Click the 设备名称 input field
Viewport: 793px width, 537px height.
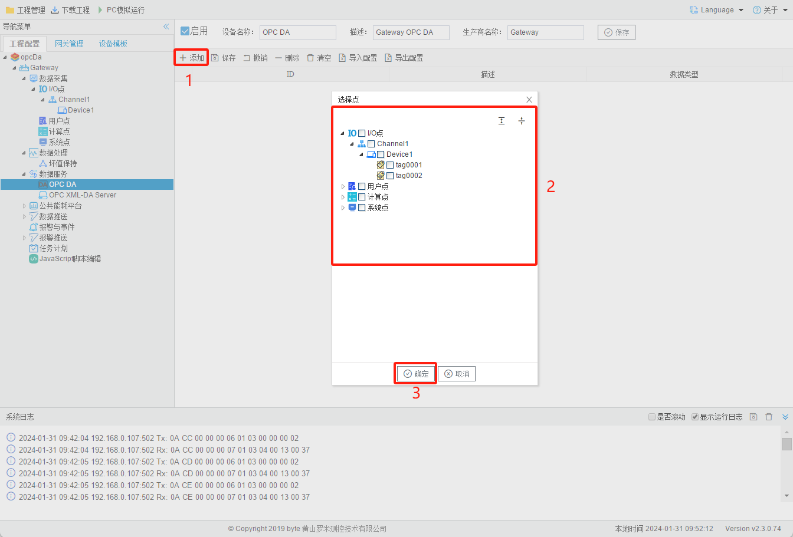pos(298,32)
